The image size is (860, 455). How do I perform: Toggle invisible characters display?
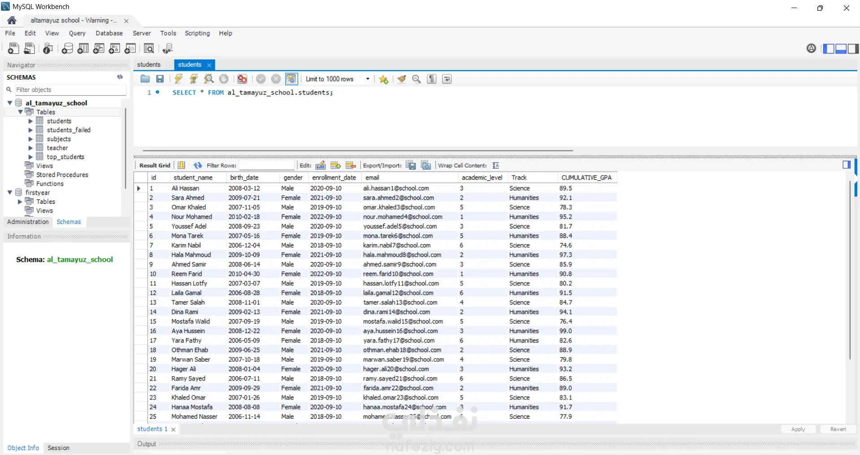click(x=431, y=79)
